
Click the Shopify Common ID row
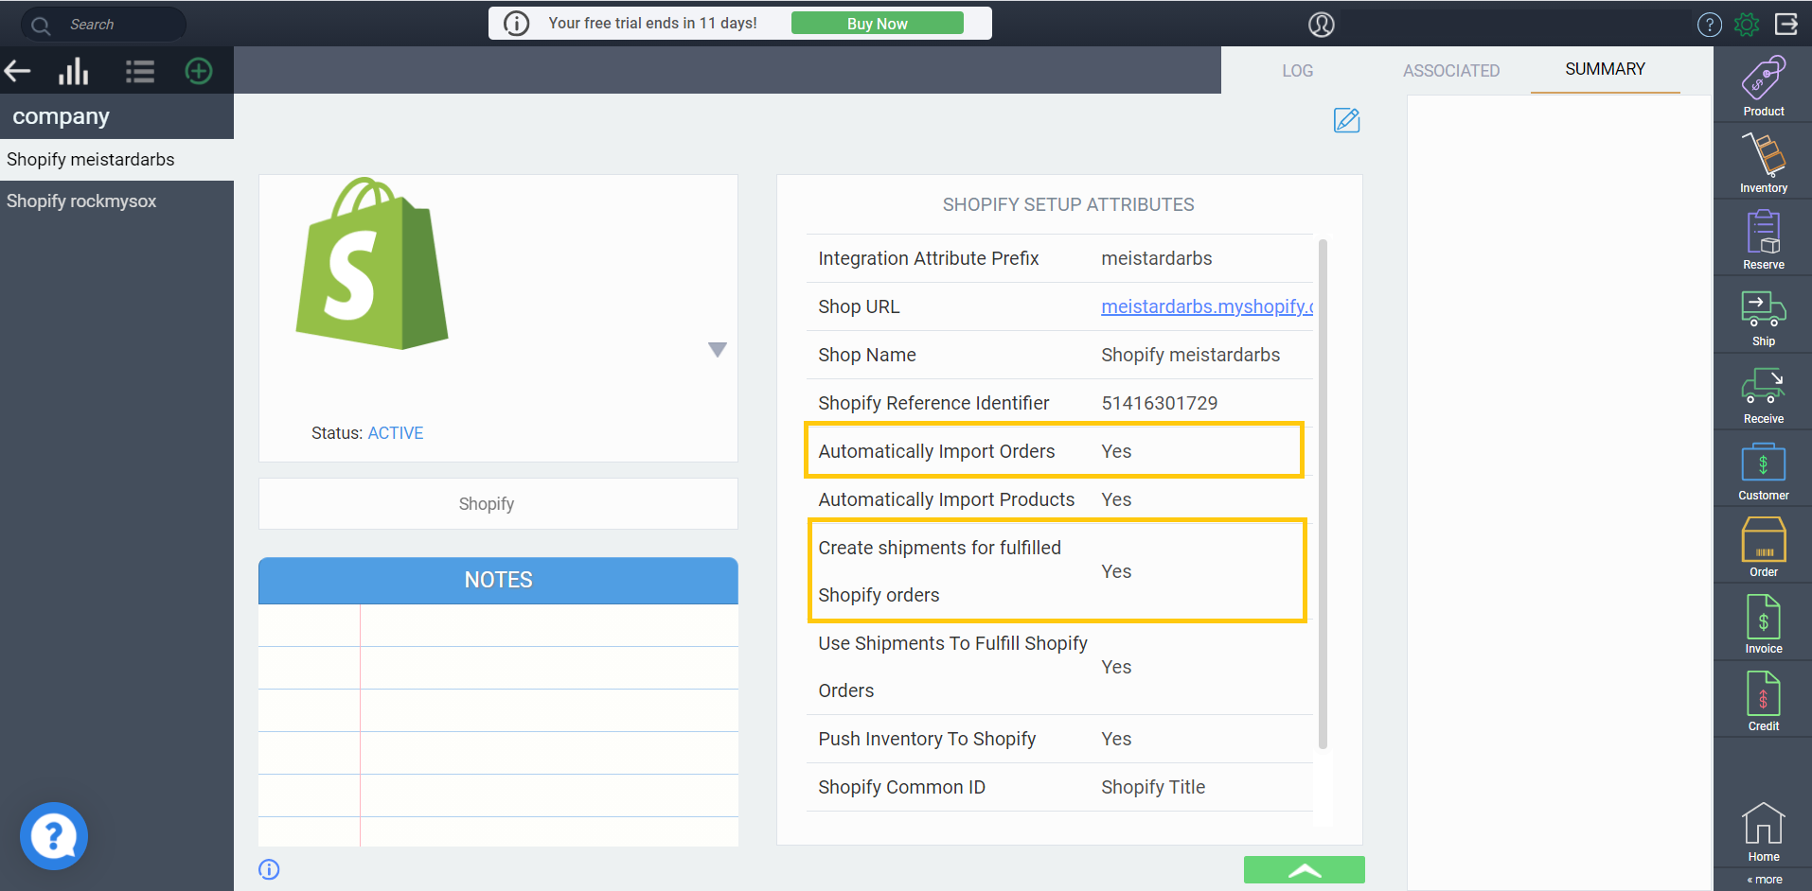(1059, 787)
